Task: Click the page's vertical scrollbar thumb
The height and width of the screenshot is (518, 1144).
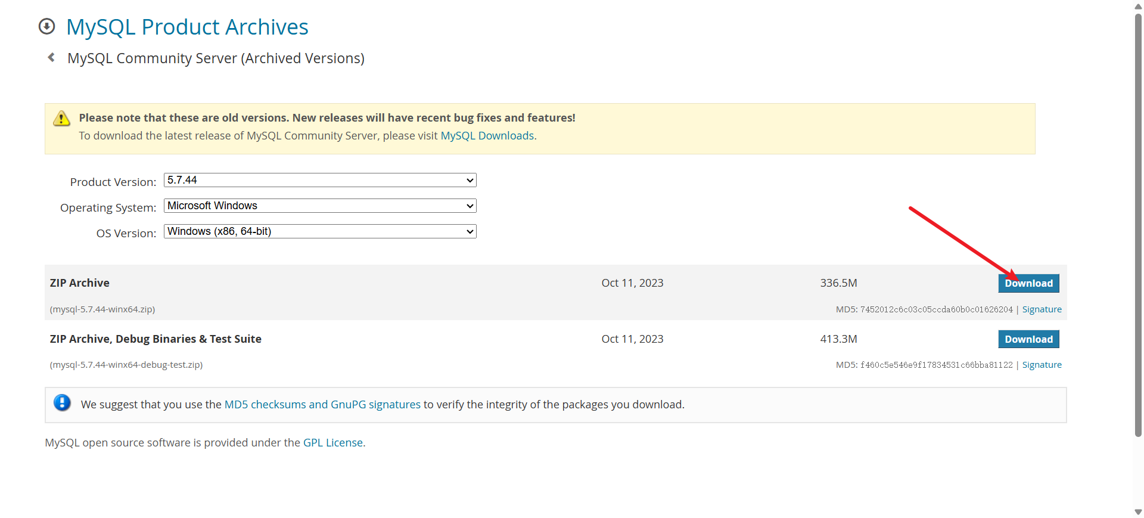Action: (x=1138, y=225)
